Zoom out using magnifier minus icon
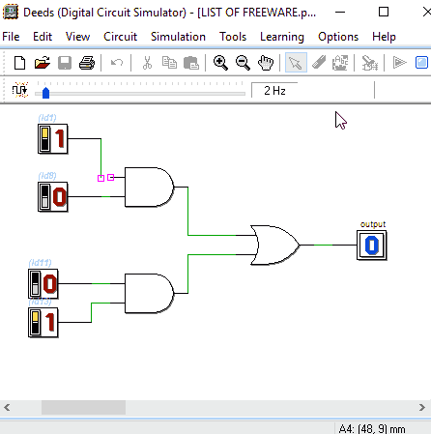The image size is (431, 434). (243, 63)
